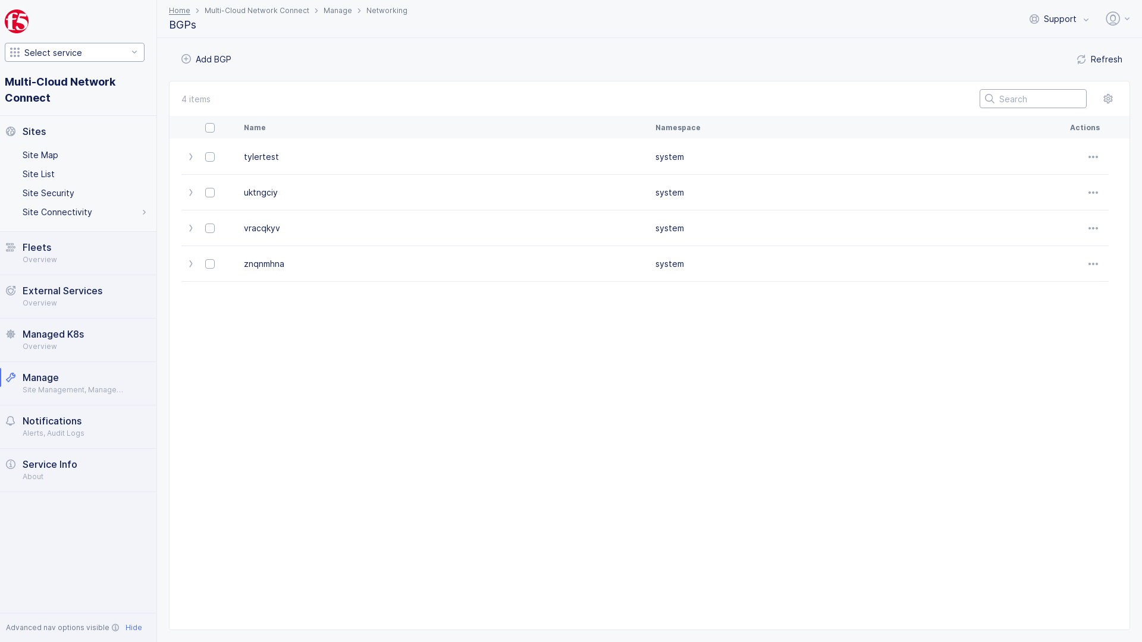
Task: Open the Support dropdown arrow
Action: (1086, 20)
